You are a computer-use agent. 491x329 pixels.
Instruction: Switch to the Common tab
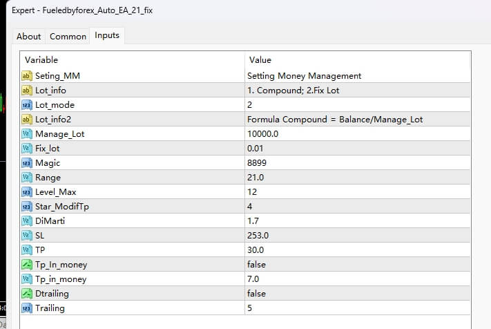(x=68, y=37)
